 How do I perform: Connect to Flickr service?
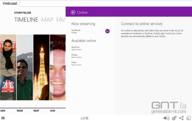pos(76,63)
